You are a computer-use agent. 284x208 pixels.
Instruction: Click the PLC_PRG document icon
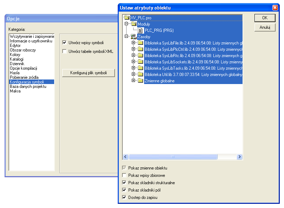(x=140, y=30)
